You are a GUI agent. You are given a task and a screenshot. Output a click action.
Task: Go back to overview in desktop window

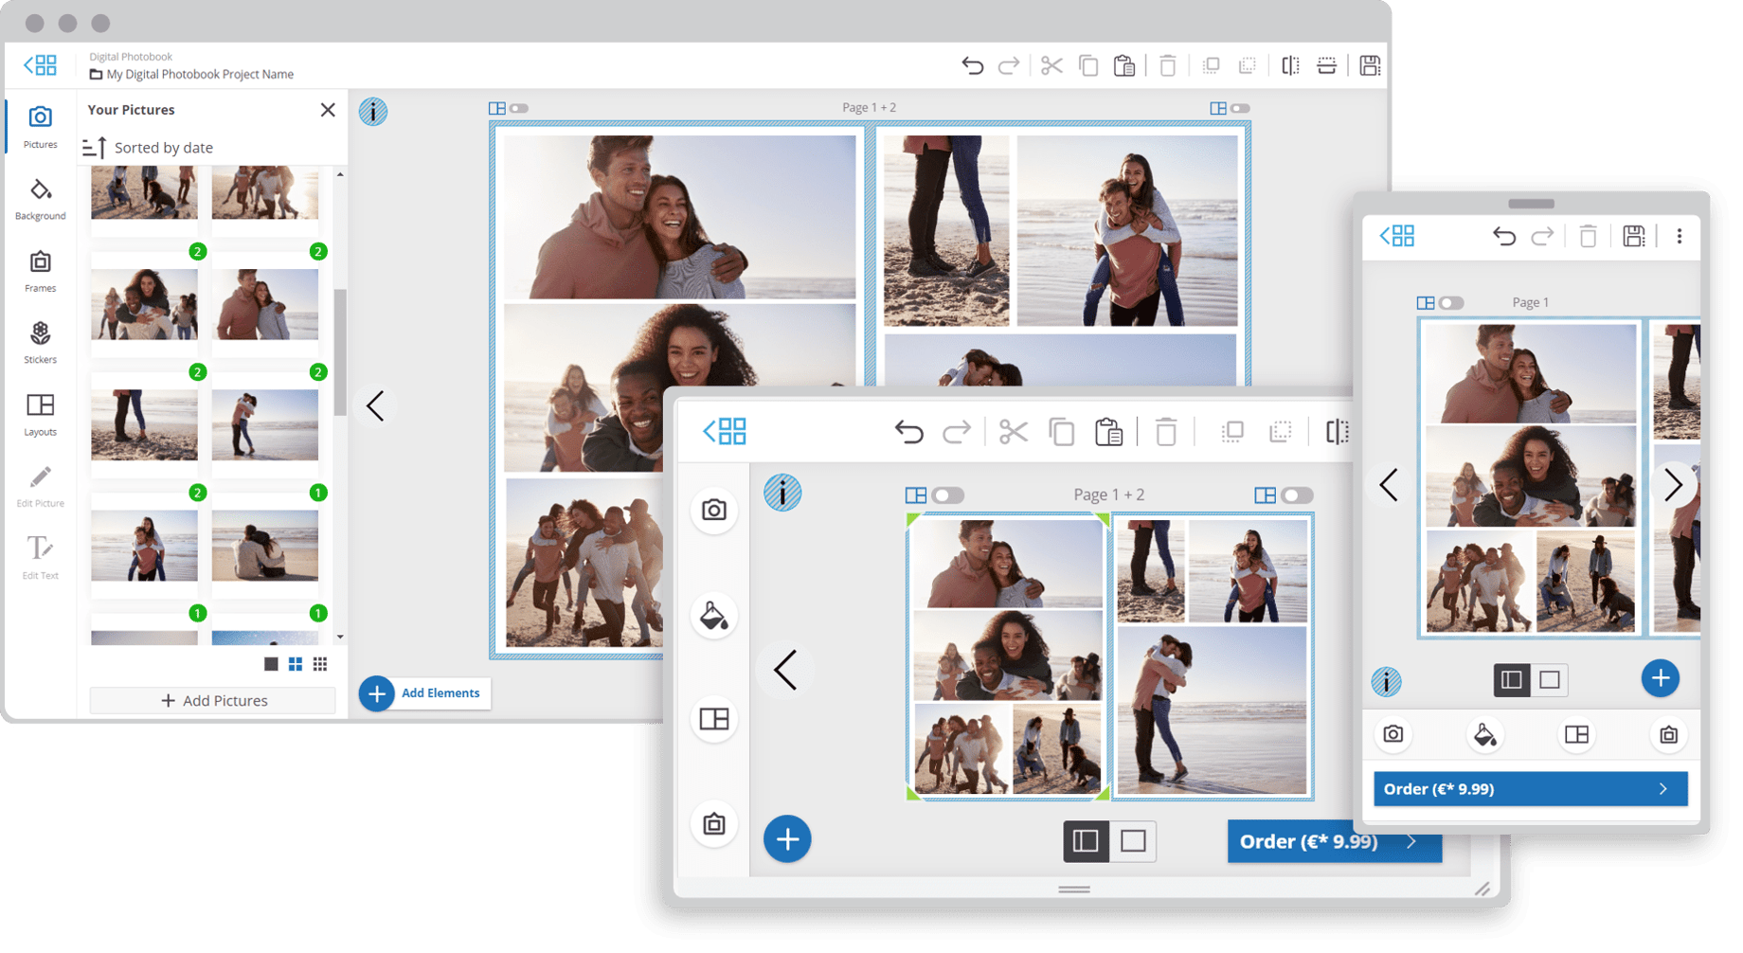click(x=40, y=64)
